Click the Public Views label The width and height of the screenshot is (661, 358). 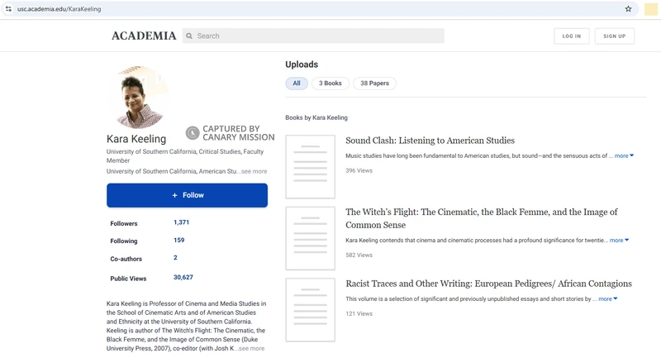click(x=128, y=279)
